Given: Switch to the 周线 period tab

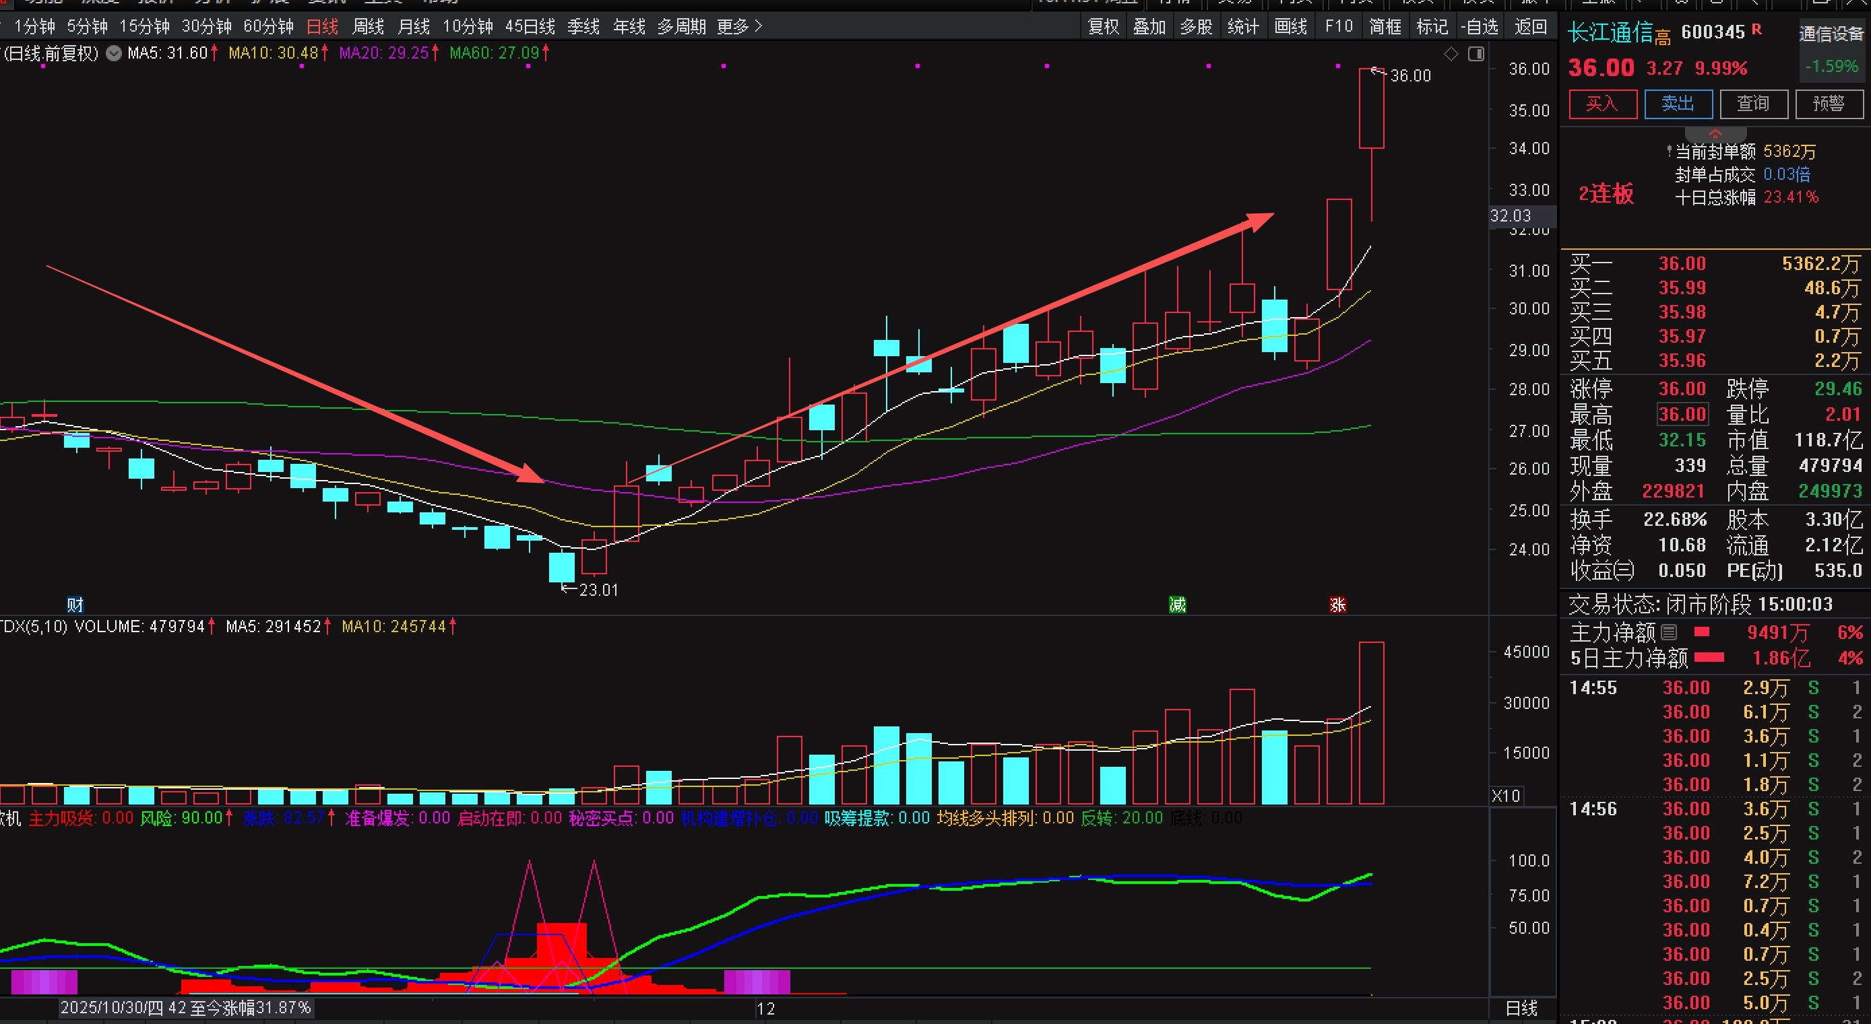Looking at the screenshot, I should click(x=367, y=27).
